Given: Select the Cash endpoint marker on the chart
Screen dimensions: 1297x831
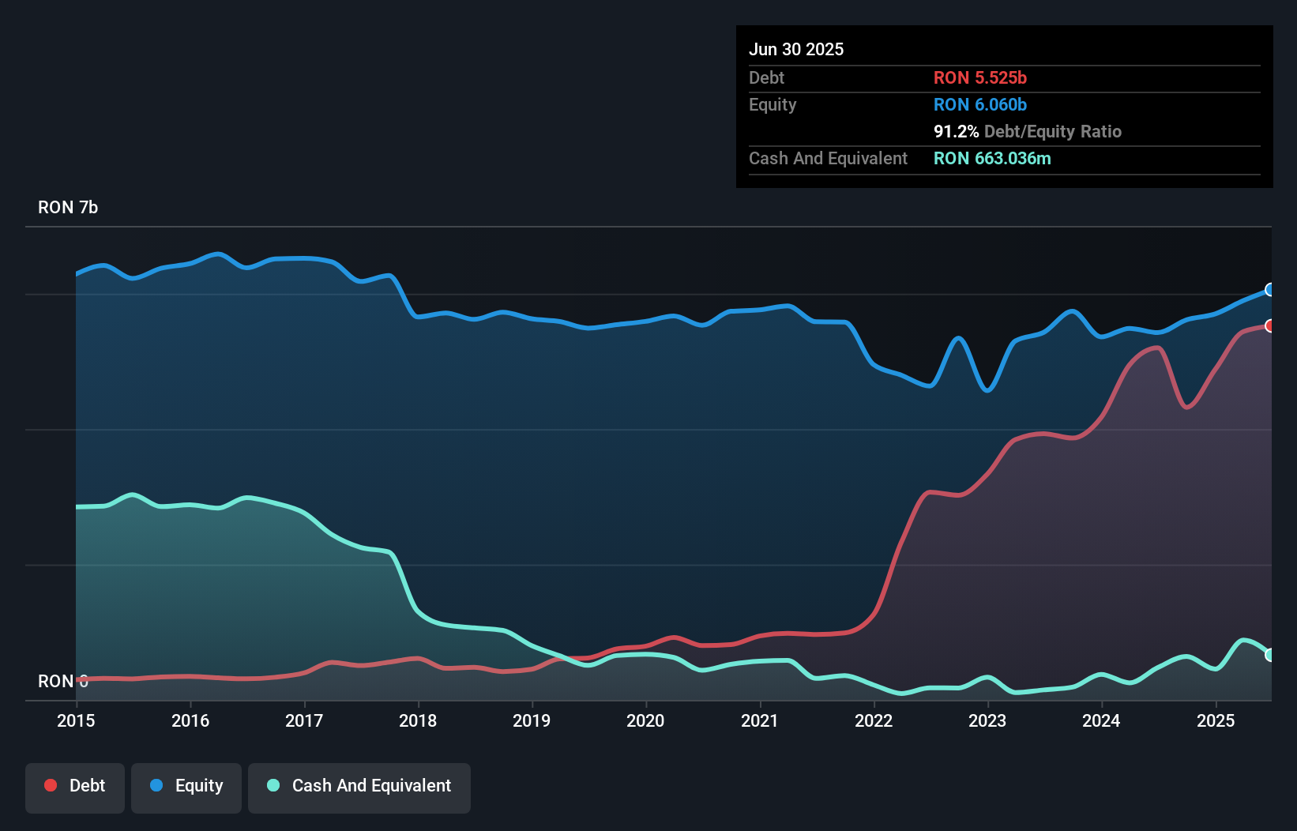Looking at the screenshot, I should point(1269,655).
